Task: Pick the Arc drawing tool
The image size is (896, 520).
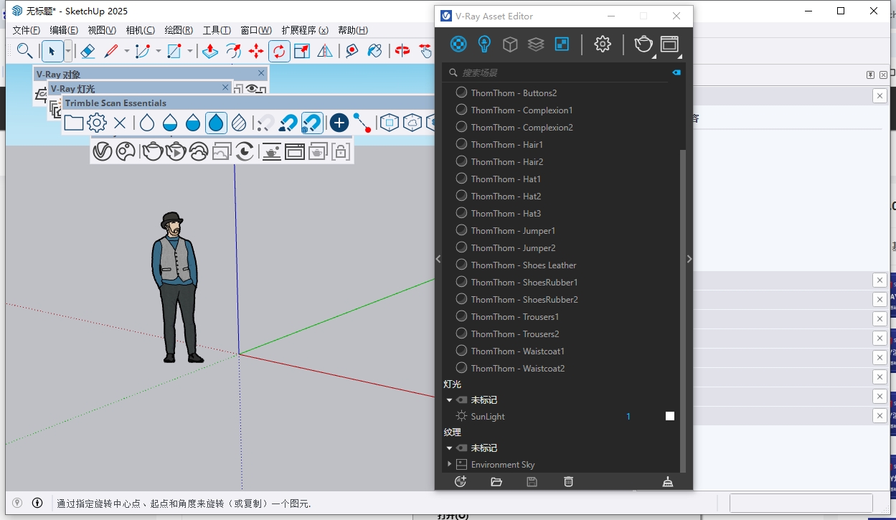Action: click(x=142, y=51)
